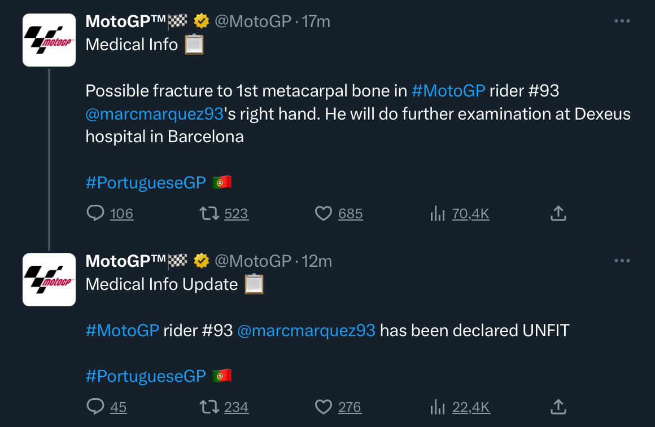Open the 17m timestamp of first tweet
655x427 pixels.
(316, 21)
